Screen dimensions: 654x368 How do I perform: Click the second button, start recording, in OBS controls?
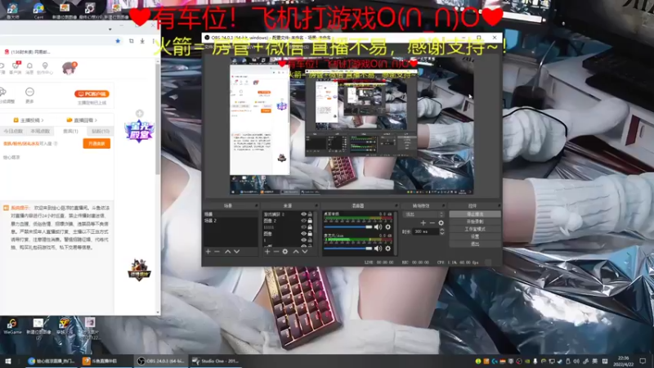click(x=475, y=222)
